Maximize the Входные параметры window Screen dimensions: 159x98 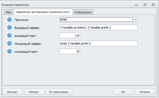[145, 5]
